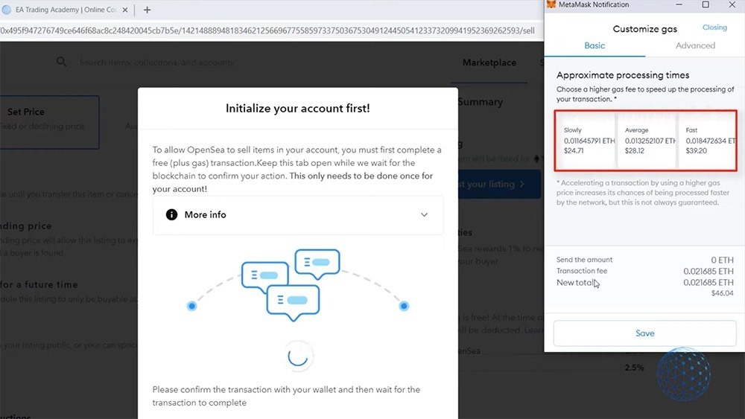The height and width of the screenshot is (419, 745).
Task: Click the More info chevron arrow
Action: coord(424,215)
